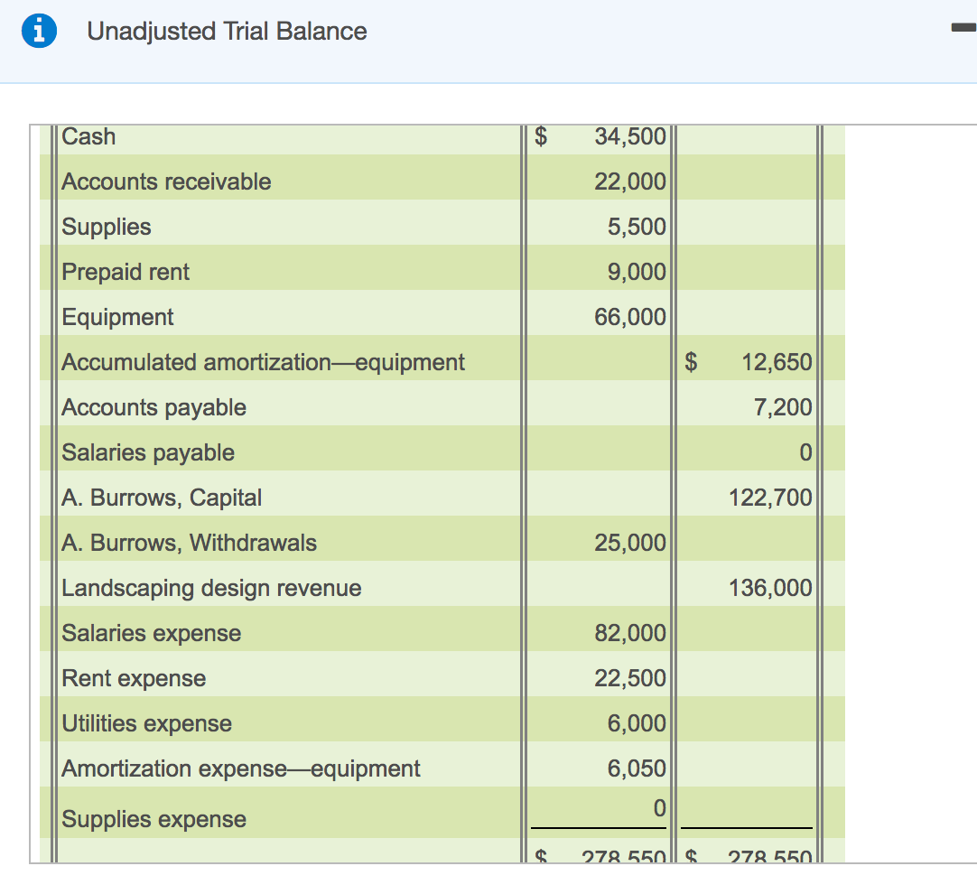Click the revenue value 136,000
The height and width of the screenshot is (894, 977).
click(770, 588)
